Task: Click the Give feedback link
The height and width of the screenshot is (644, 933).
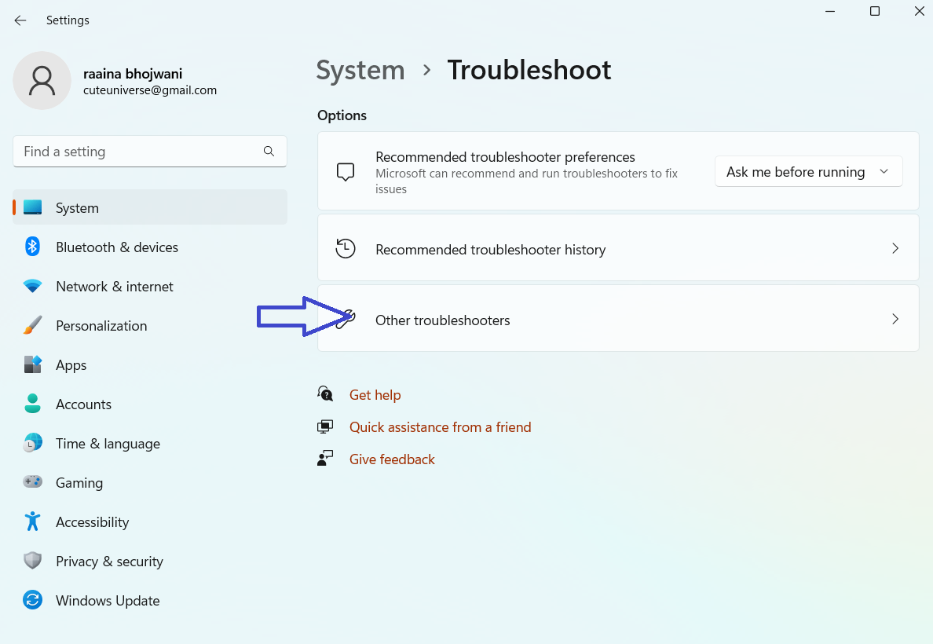Action: coord(392,459)
